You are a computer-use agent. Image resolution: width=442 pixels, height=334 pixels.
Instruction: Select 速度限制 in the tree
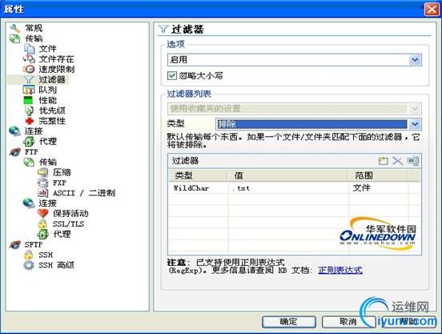click(56, 70)
